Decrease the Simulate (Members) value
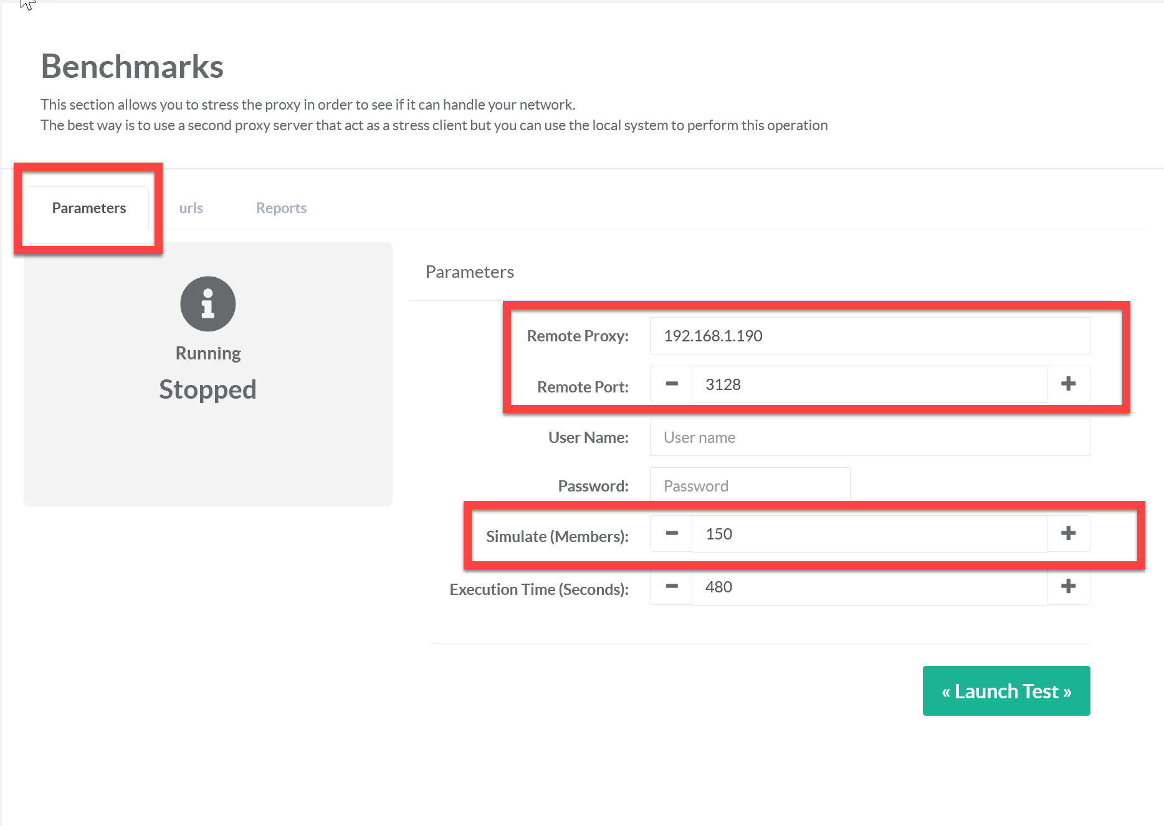The width and height of the screenshot is (1164, 826). pos(671,534)
